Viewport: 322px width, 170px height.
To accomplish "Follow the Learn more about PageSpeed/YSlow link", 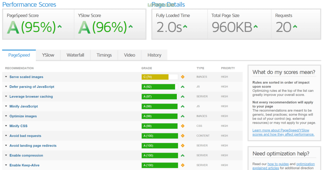I will pyautogui.click(x=283, y=132).
